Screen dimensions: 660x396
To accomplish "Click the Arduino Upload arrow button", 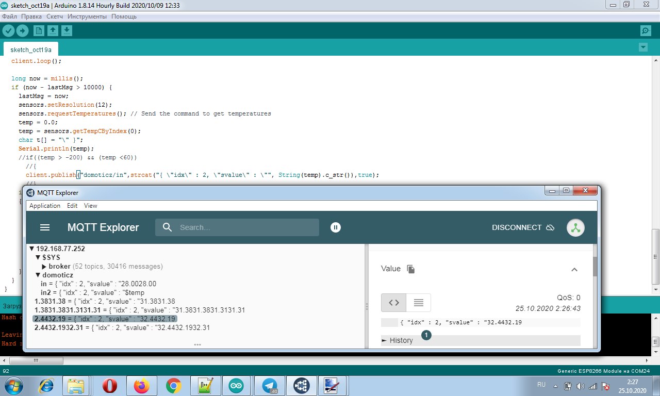I will (x=22, y=30).
